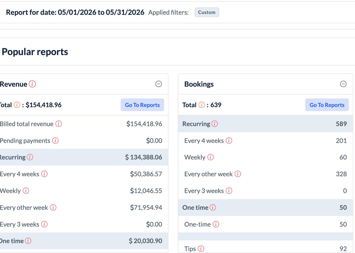Image resolution: width=355 pixels, height=253 pixels.
Task: Click info icon for Bookings One-time sub-row
Action: (x=216, y=224)
